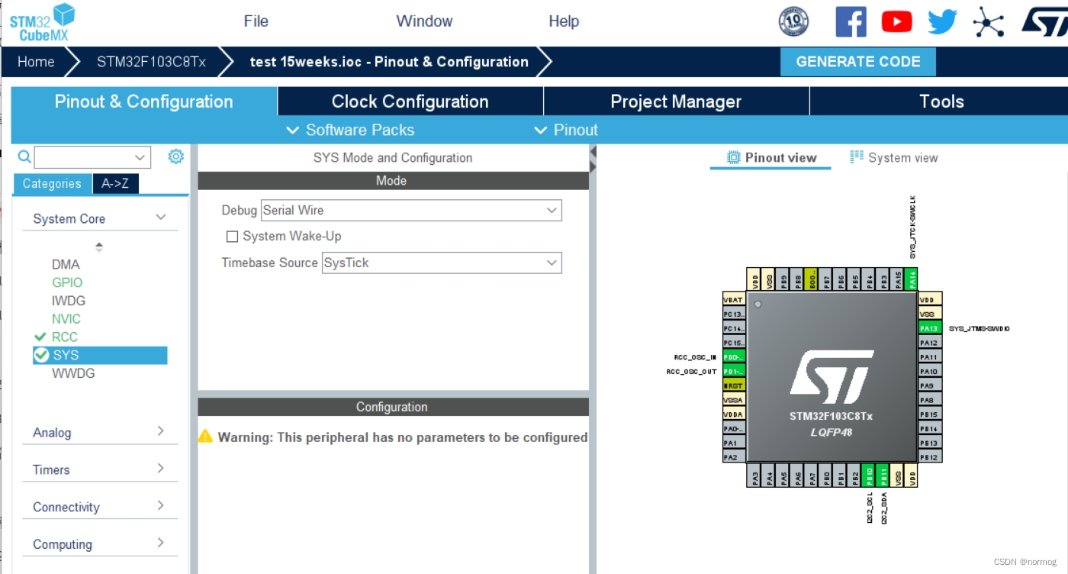Select pin PB12 on the chip
This screenshot has height=574, width=1068.
coord(931,457)
